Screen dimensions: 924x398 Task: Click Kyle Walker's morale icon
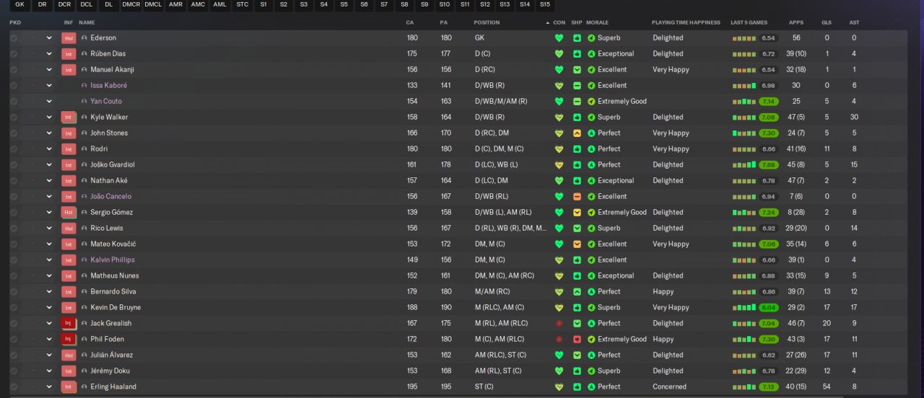click(x=591, y=117)
